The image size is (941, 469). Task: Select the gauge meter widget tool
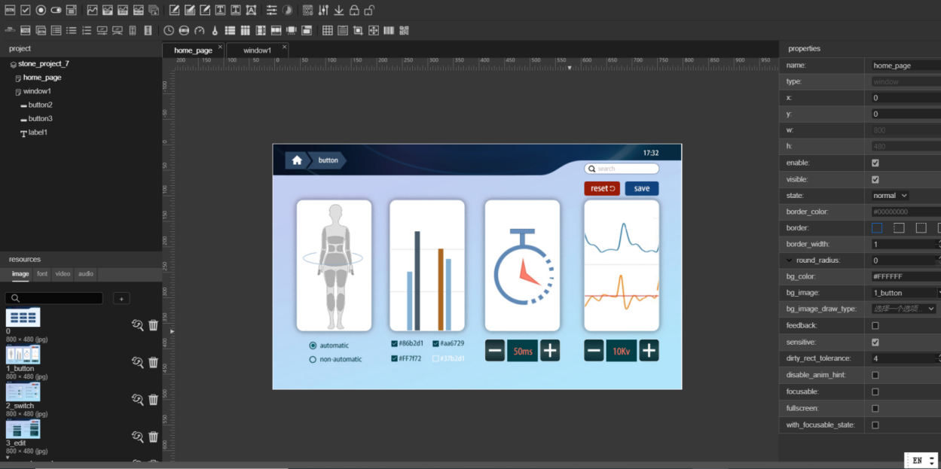tap(199, 31)
